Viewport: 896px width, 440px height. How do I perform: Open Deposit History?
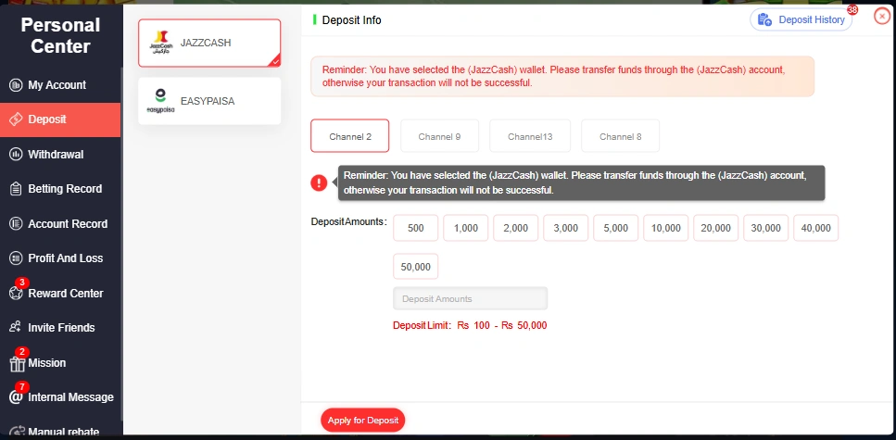(x=801, y=20)
